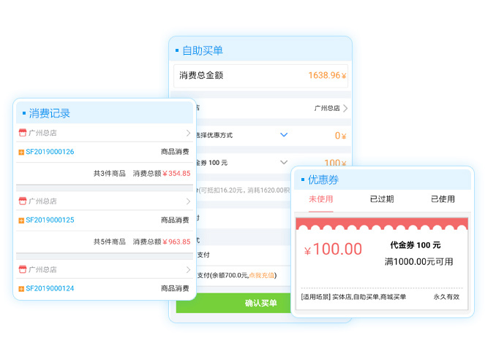Switch to the 已过期 coupon tab
The height and width of the screenshot is (351, 485).
(x=381, y=199)
